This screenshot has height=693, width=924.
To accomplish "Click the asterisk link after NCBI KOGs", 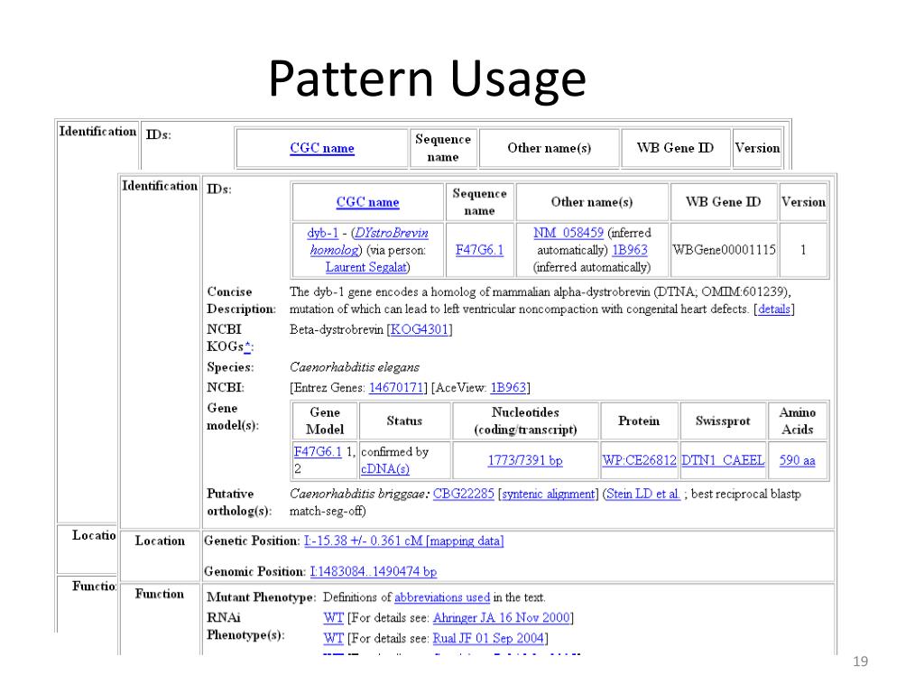I will [247, 346].
